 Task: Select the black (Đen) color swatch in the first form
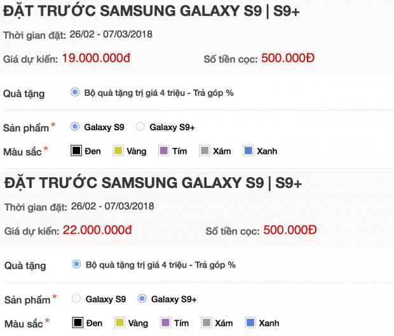[77, 151]
